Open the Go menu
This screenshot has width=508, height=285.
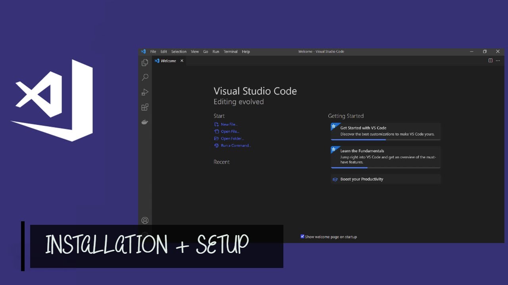pyautogui.click(x=206, y=51)
